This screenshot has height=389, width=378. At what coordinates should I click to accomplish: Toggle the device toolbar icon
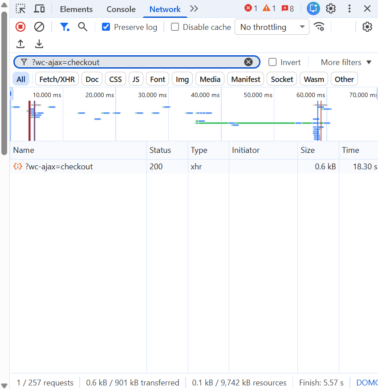click(39, 9)
